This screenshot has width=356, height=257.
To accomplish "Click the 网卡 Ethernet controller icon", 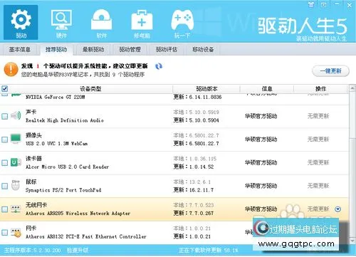I will tap(16, 232).
